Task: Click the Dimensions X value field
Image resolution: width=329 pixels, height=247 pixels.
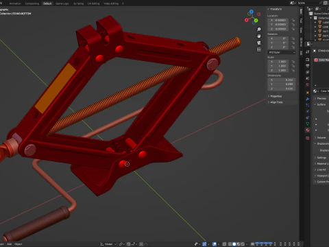Action: pos(282,80)
